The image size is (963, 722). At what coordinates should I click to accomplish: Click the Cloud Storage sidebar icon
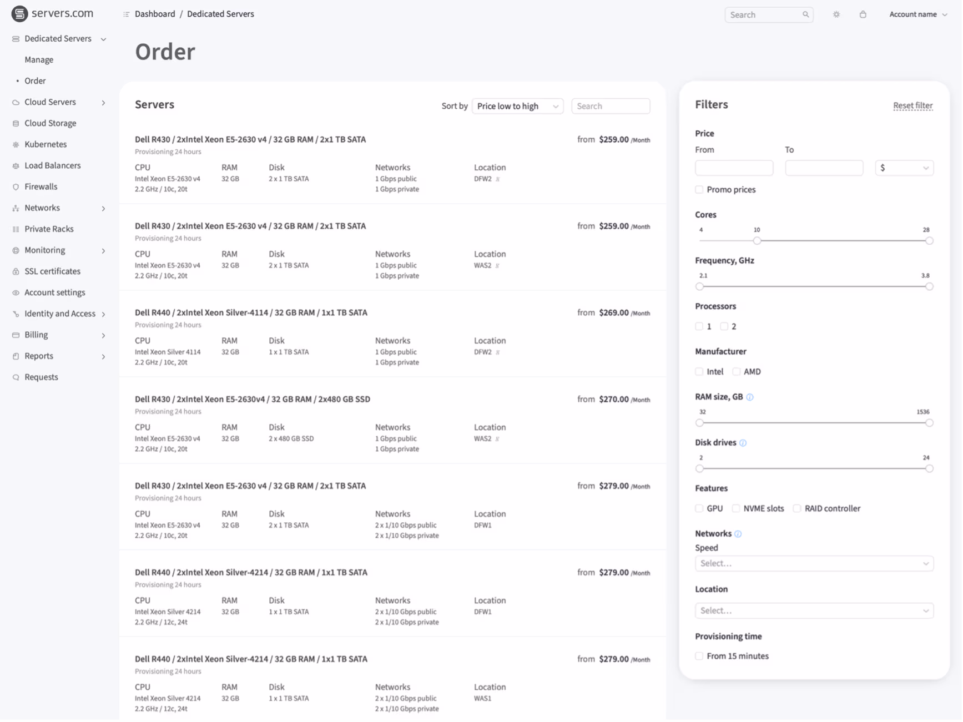click(x=16, y=124)
